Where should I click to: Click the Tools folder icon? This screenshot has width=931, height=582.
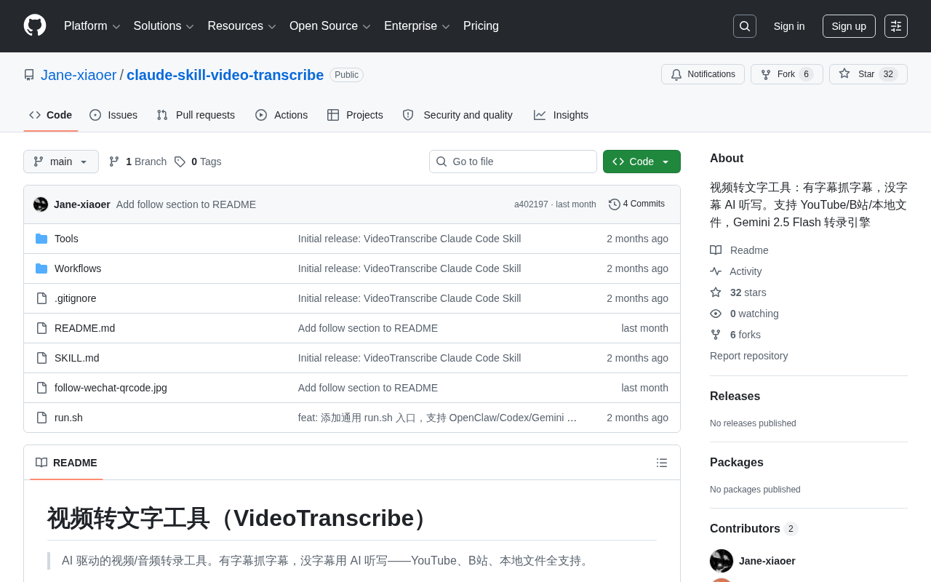click(41, 239)
